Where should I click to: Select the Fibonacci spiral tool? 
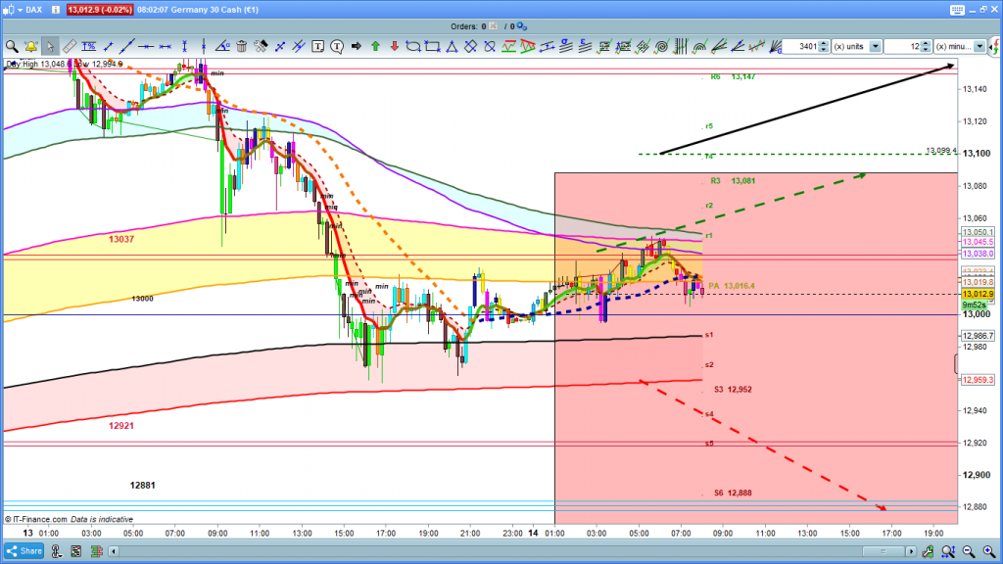tap(661, 46)
